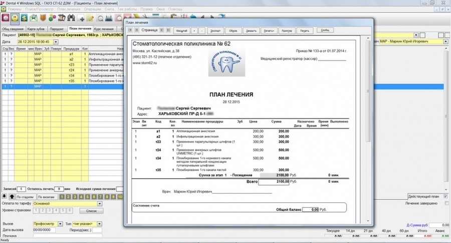Toggle insurance level box 6
Viewport: 451px width, 243px height.
pos(69,210)
